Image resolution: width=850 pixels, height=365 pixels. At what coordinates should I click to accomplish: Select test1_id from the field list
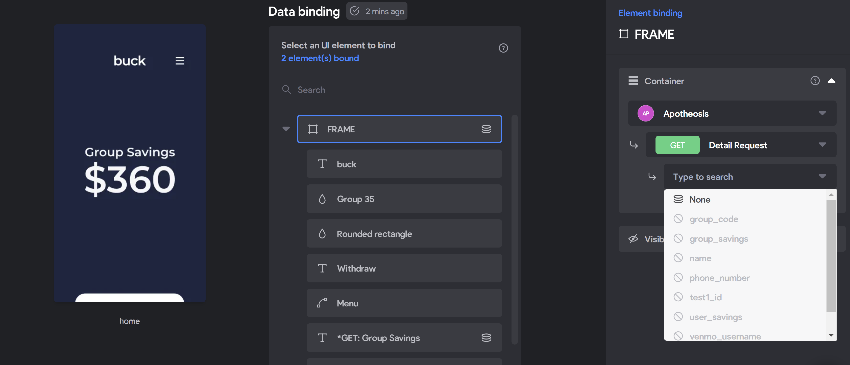745,297
